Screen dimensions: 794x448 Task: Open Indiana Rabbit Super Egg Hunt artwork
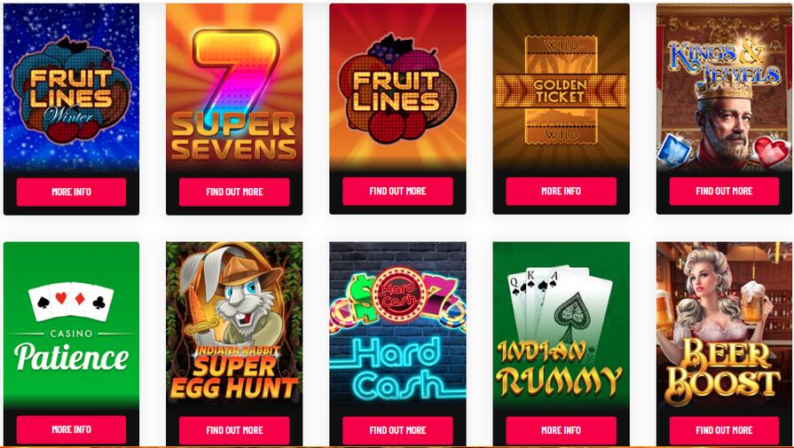coord(234,325)
